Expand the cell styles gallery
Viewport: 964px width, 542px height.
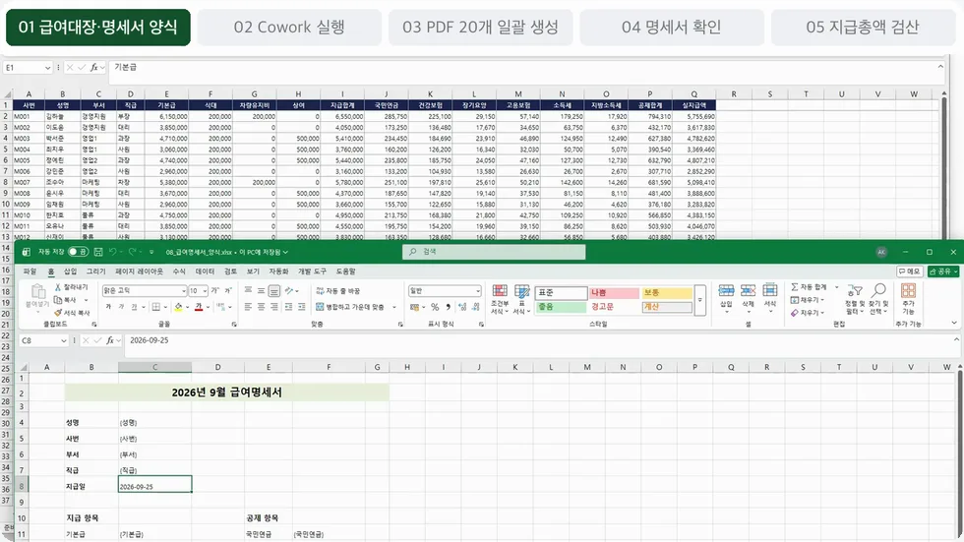pyautogui.click(x=699, y=300)
